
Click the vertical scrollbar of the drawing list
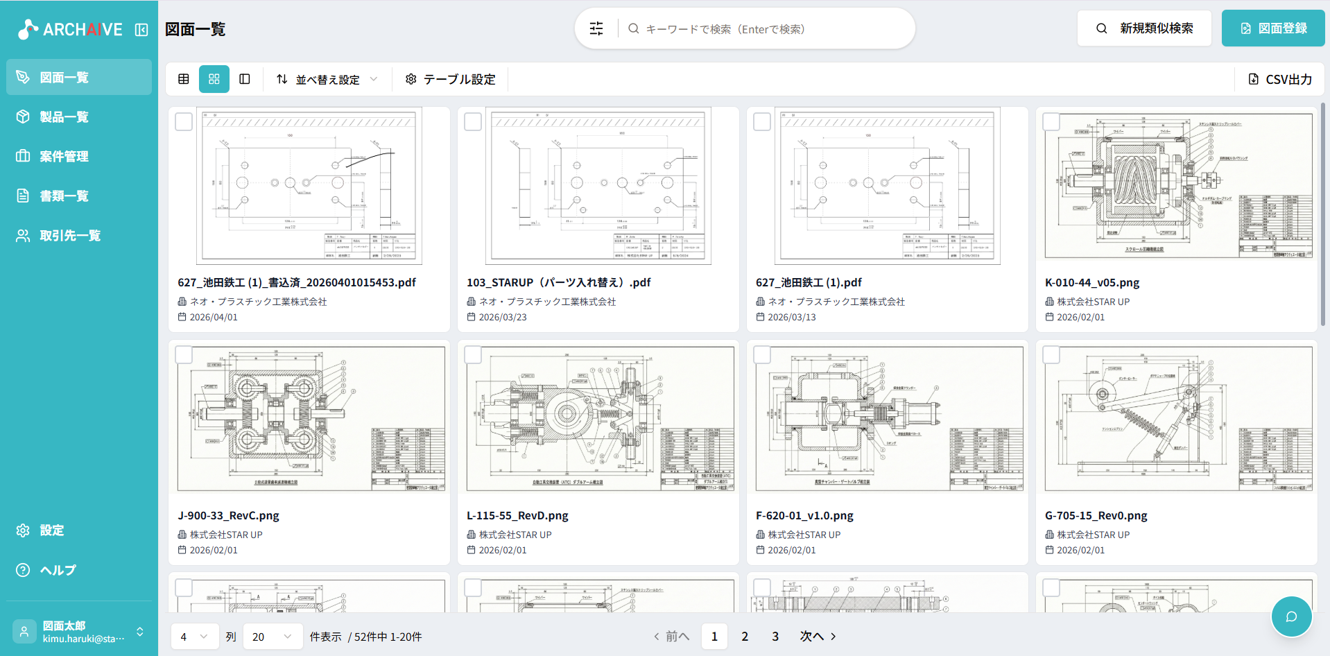[1323, 215]
